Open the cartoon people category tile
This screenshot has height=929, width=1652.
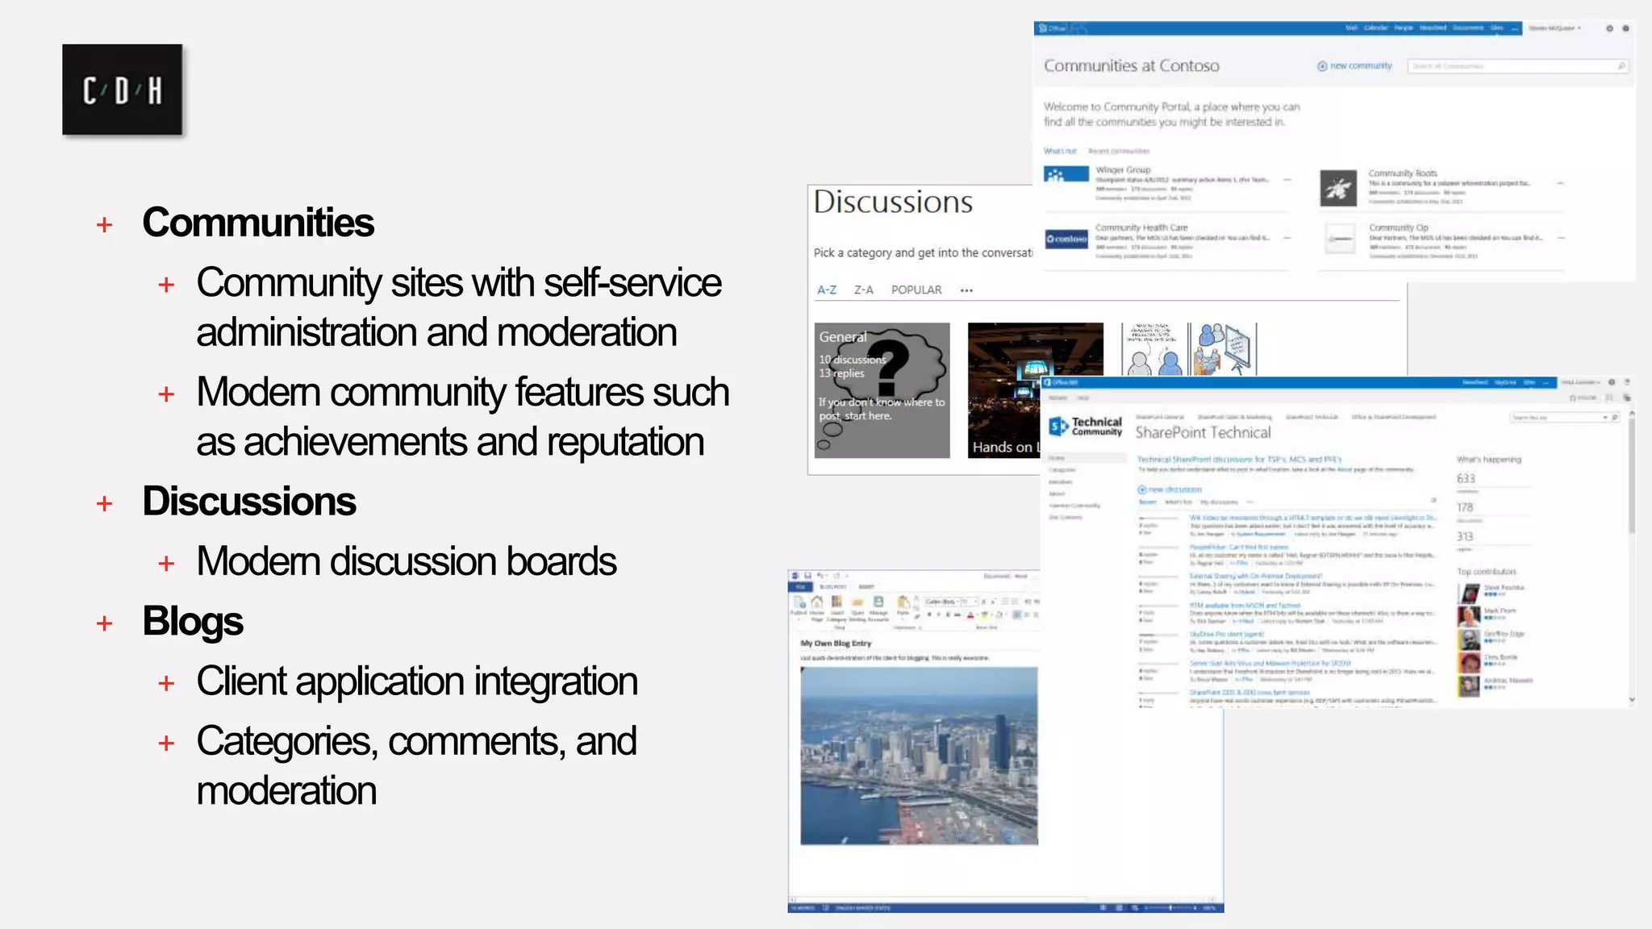coord(1189,349)
